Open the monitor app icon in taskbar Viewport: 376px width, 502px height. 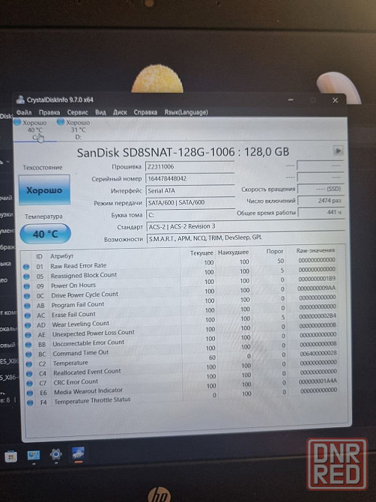(34, 456)
